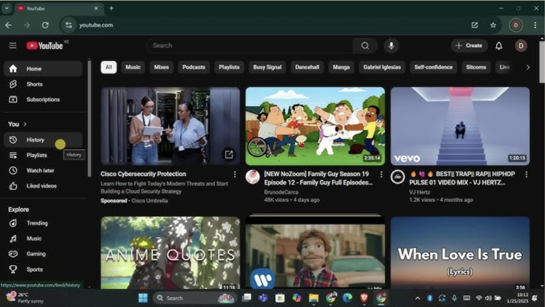Open your watch History
Image resolution: width=545 pixels, height=307 pixels.
click(35, 140)
